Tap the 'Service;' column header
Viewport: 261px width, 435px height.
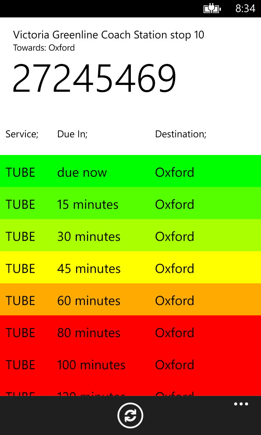pos(22,134)
